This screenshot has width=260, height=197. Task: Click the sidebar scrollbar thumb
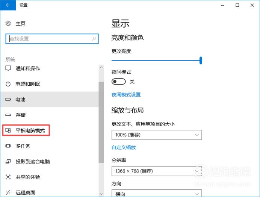pos(101,122)
